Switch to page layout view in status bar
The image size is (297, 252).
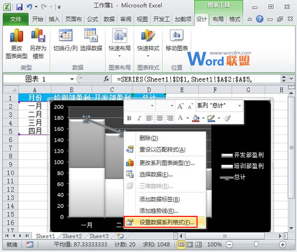click(x=191, y=245)
